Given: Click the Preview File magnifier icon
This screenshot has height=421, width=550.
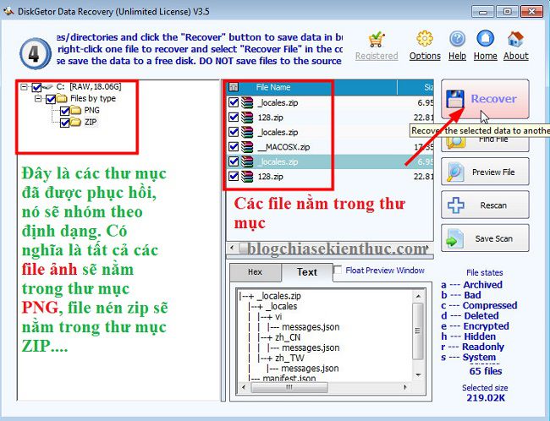Looking at the screenshot, I should (455, 172).
